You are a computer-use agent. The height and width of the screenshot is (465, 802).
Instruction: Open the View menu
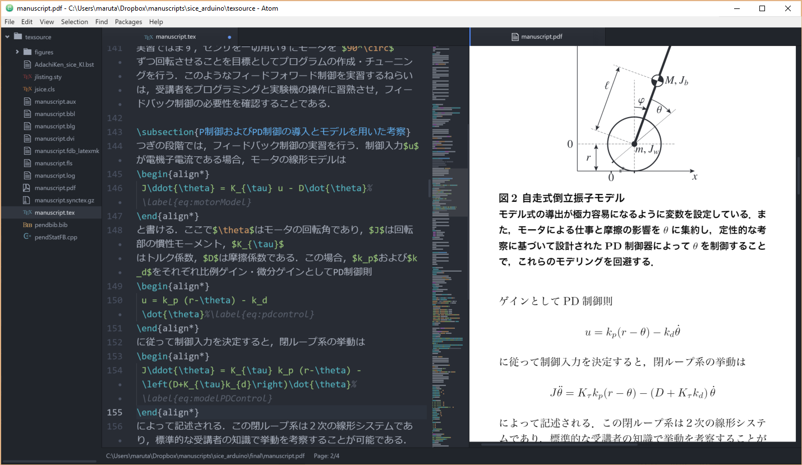pos(47,22)
